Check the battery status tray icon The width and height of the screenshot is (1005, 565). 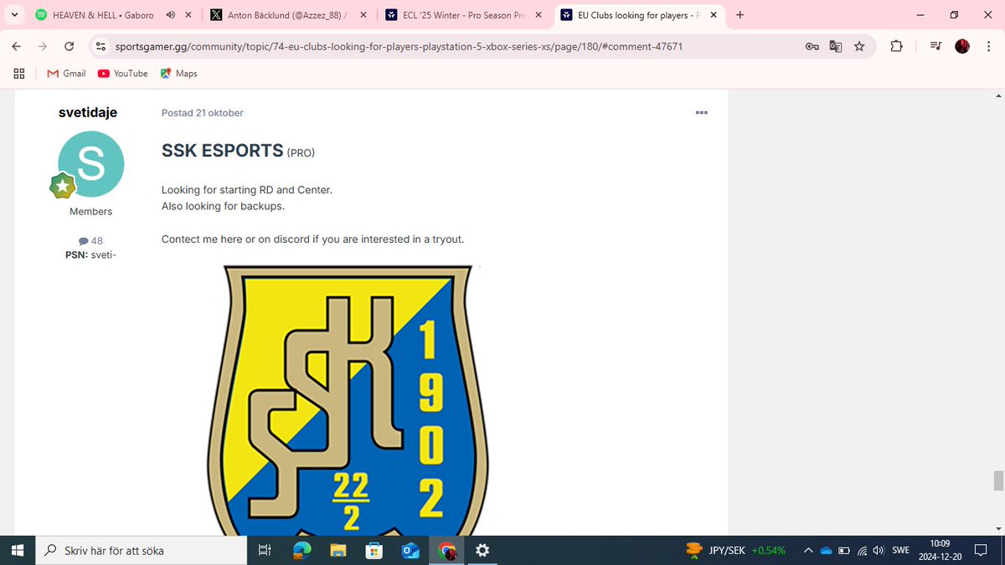pos(844,551)
